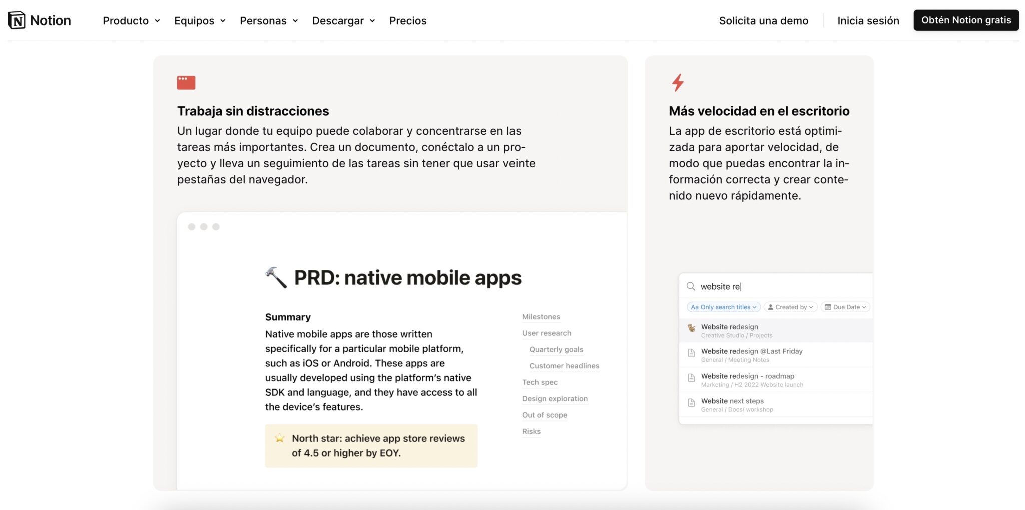Click the person icon in Created by filter
The image size is (1025, 510).
coord(771,307)
